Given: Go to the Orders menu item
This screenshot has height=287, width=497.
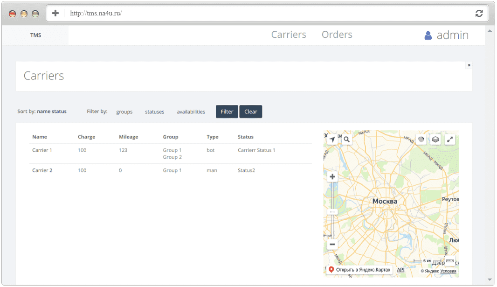Looking at the screenshot, I should pos(337,34).
